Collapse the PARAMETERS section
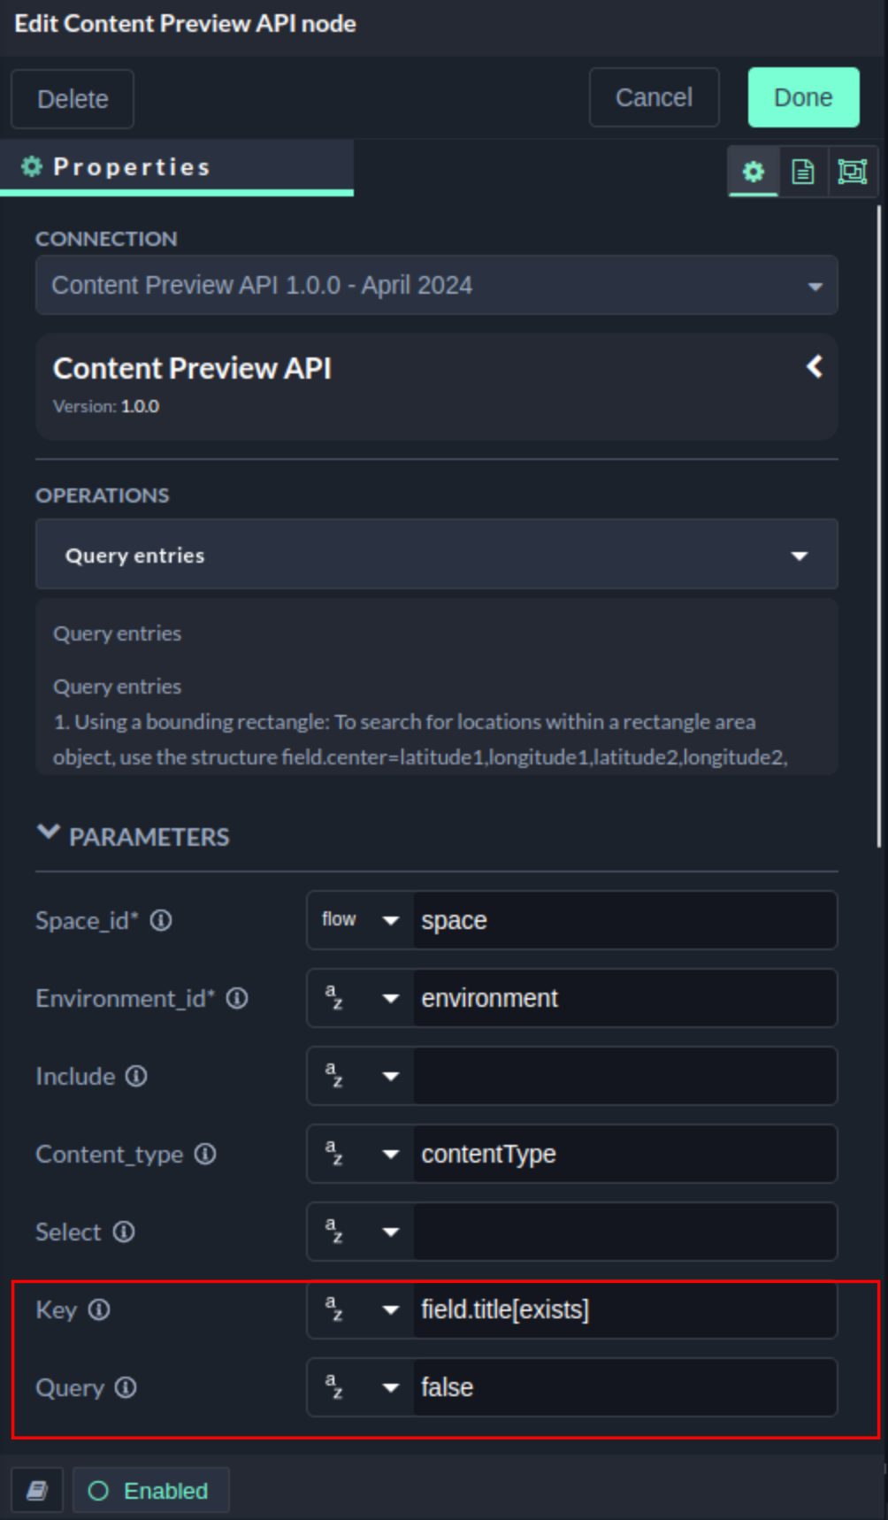 [x=49, y=834]
